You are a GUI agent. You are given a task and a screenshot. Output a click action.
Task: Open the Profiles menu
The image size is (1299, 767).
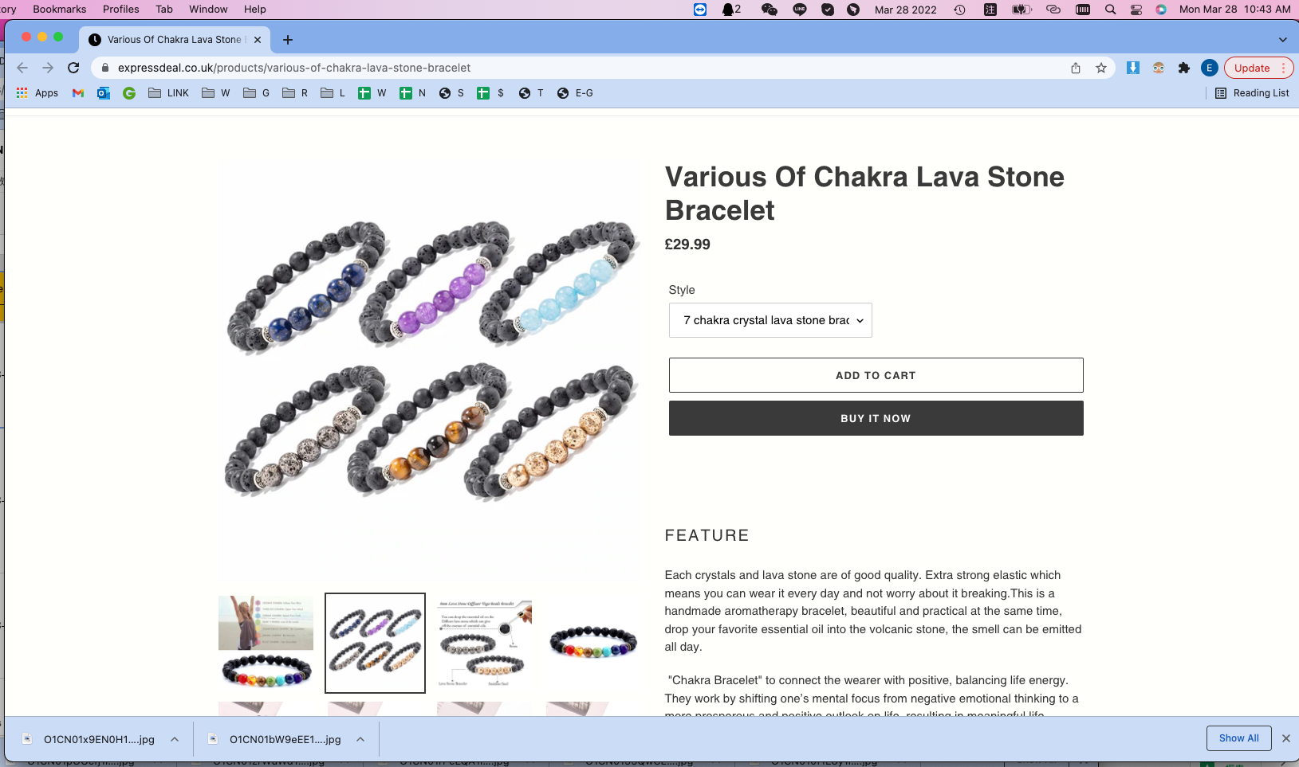coord(121,10)
